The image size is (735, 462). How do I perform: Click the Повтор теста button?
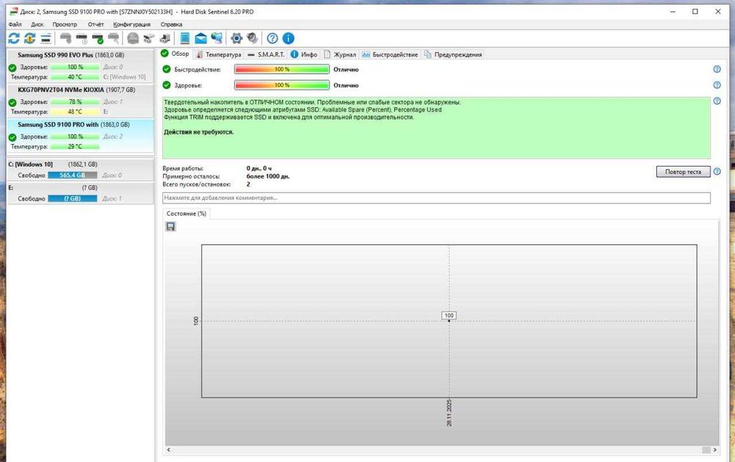683,172
